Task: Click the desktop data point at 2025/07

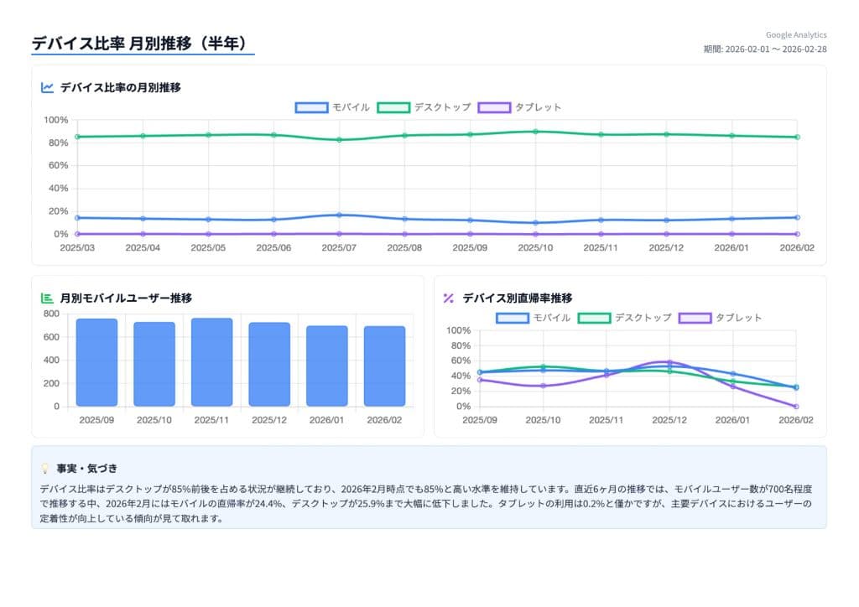Action: (x=339, y=139)
